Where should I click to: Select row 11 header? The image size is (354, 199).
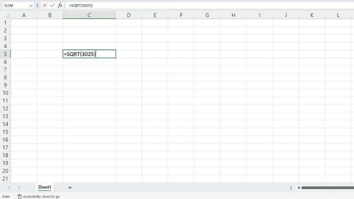5,101
